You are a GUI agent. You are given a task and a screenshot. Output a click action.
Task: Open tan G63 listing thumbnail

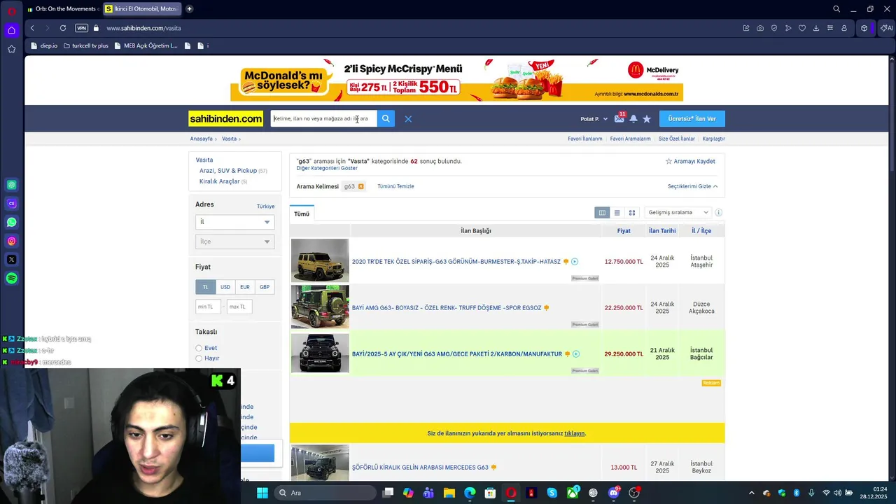point(320,260)
